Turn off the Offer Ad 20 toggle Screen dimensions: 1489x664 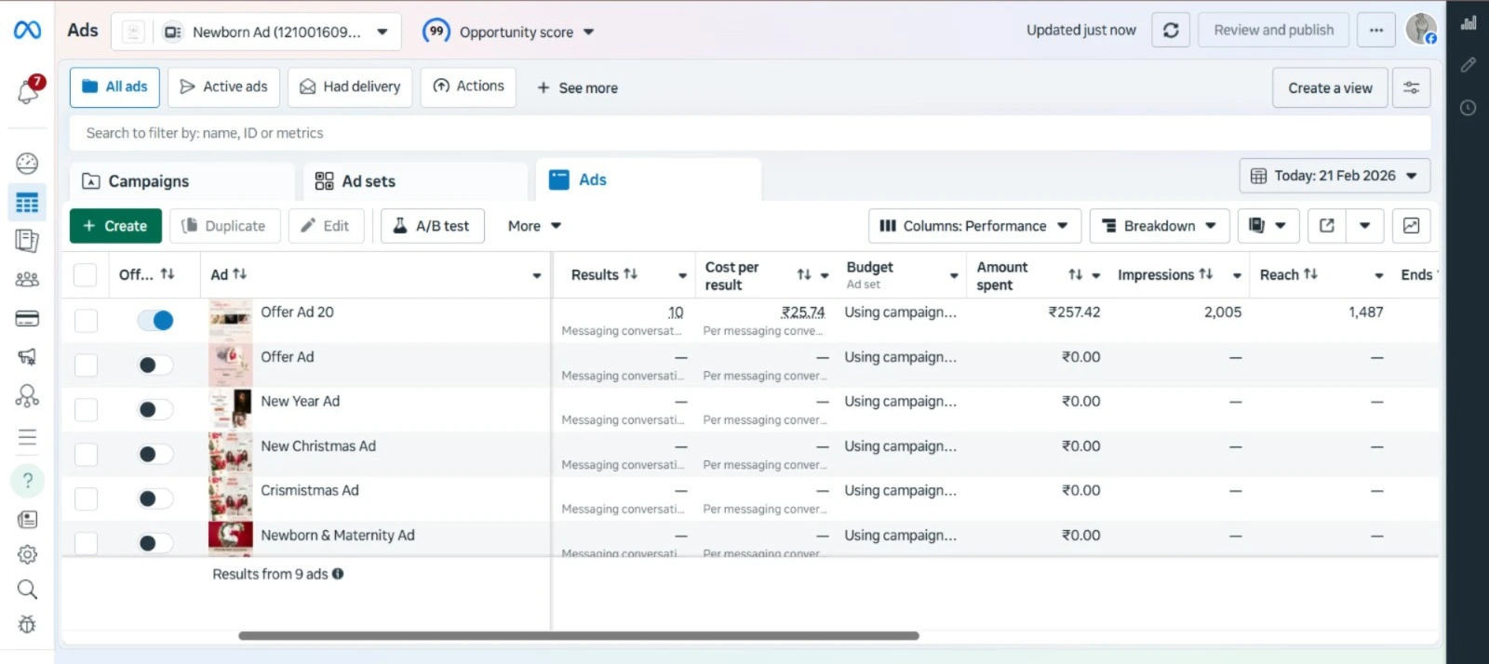[x=154, y=320]
